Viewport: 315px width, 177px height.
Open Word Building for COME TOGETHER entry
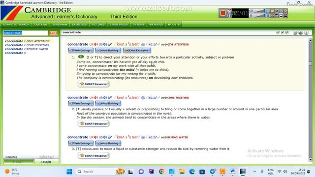point(108,104)
